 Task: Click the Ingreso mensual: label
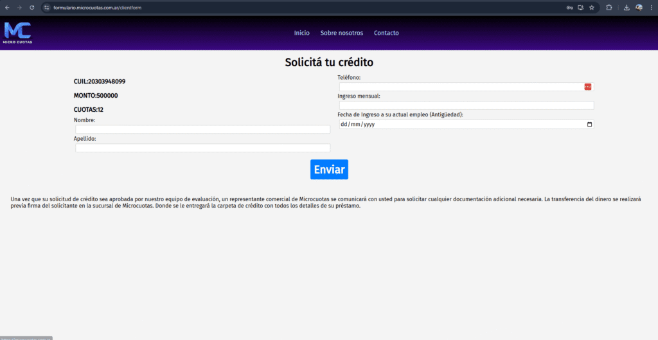tap(359, 96)
